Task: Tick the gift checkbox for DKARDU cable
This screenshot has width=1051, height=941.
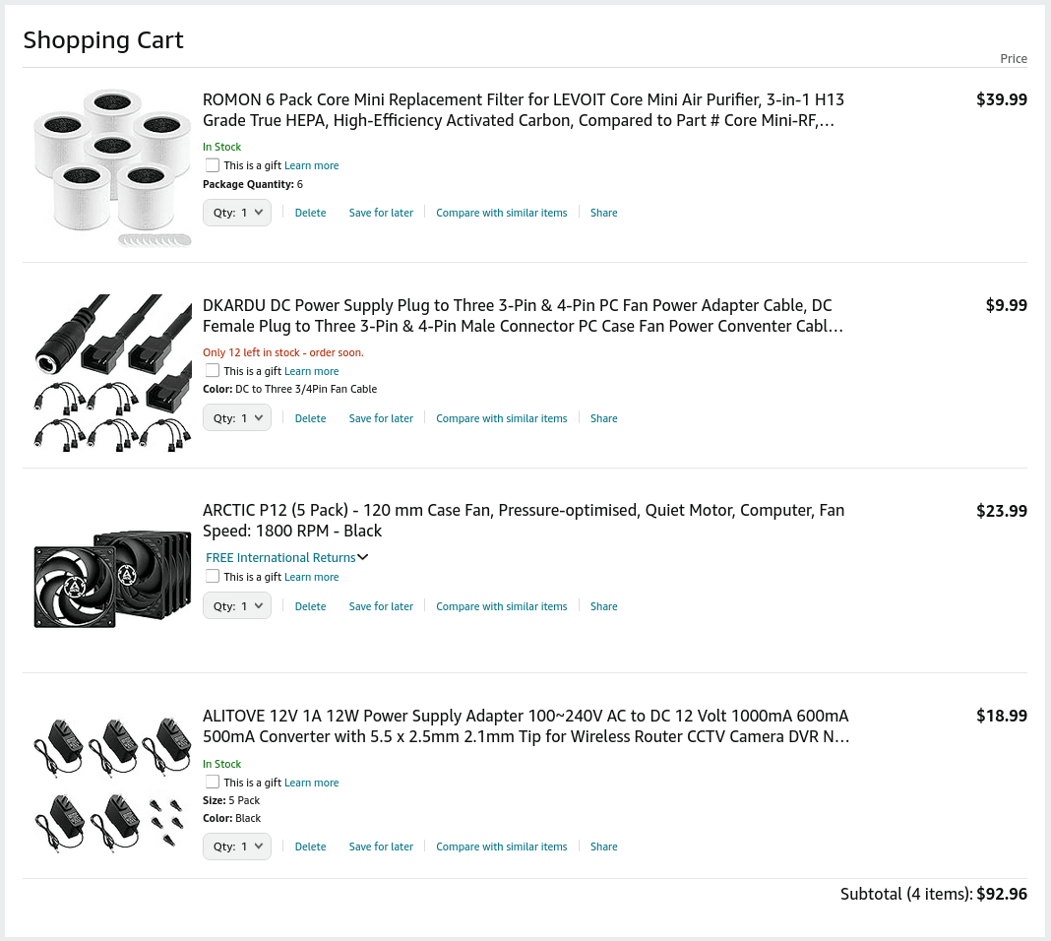Action: [213, 371]
